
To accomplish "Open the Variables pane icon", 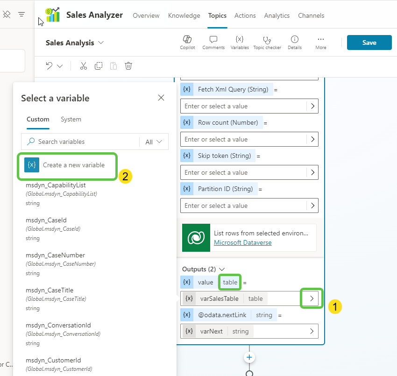I will (x=239, y=40).
